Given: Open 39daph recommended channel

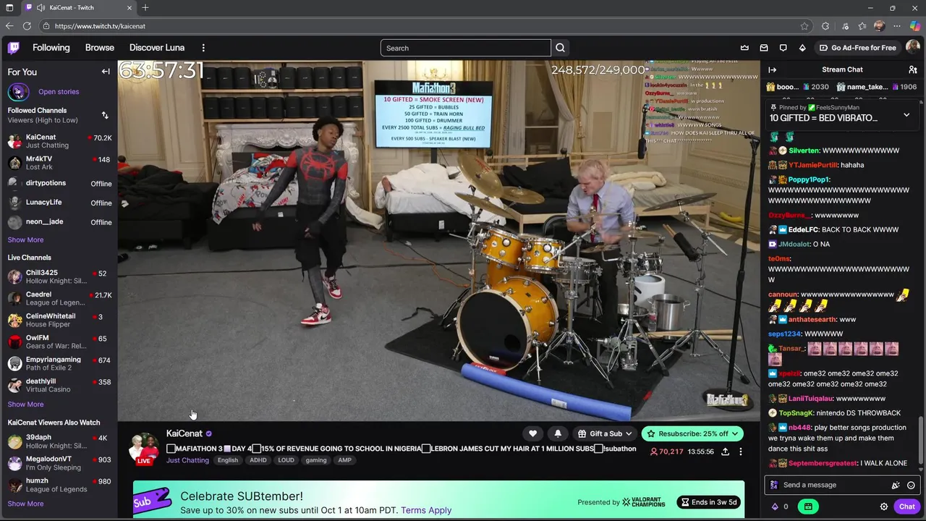Looking at the screenshot, I should 59,441.
